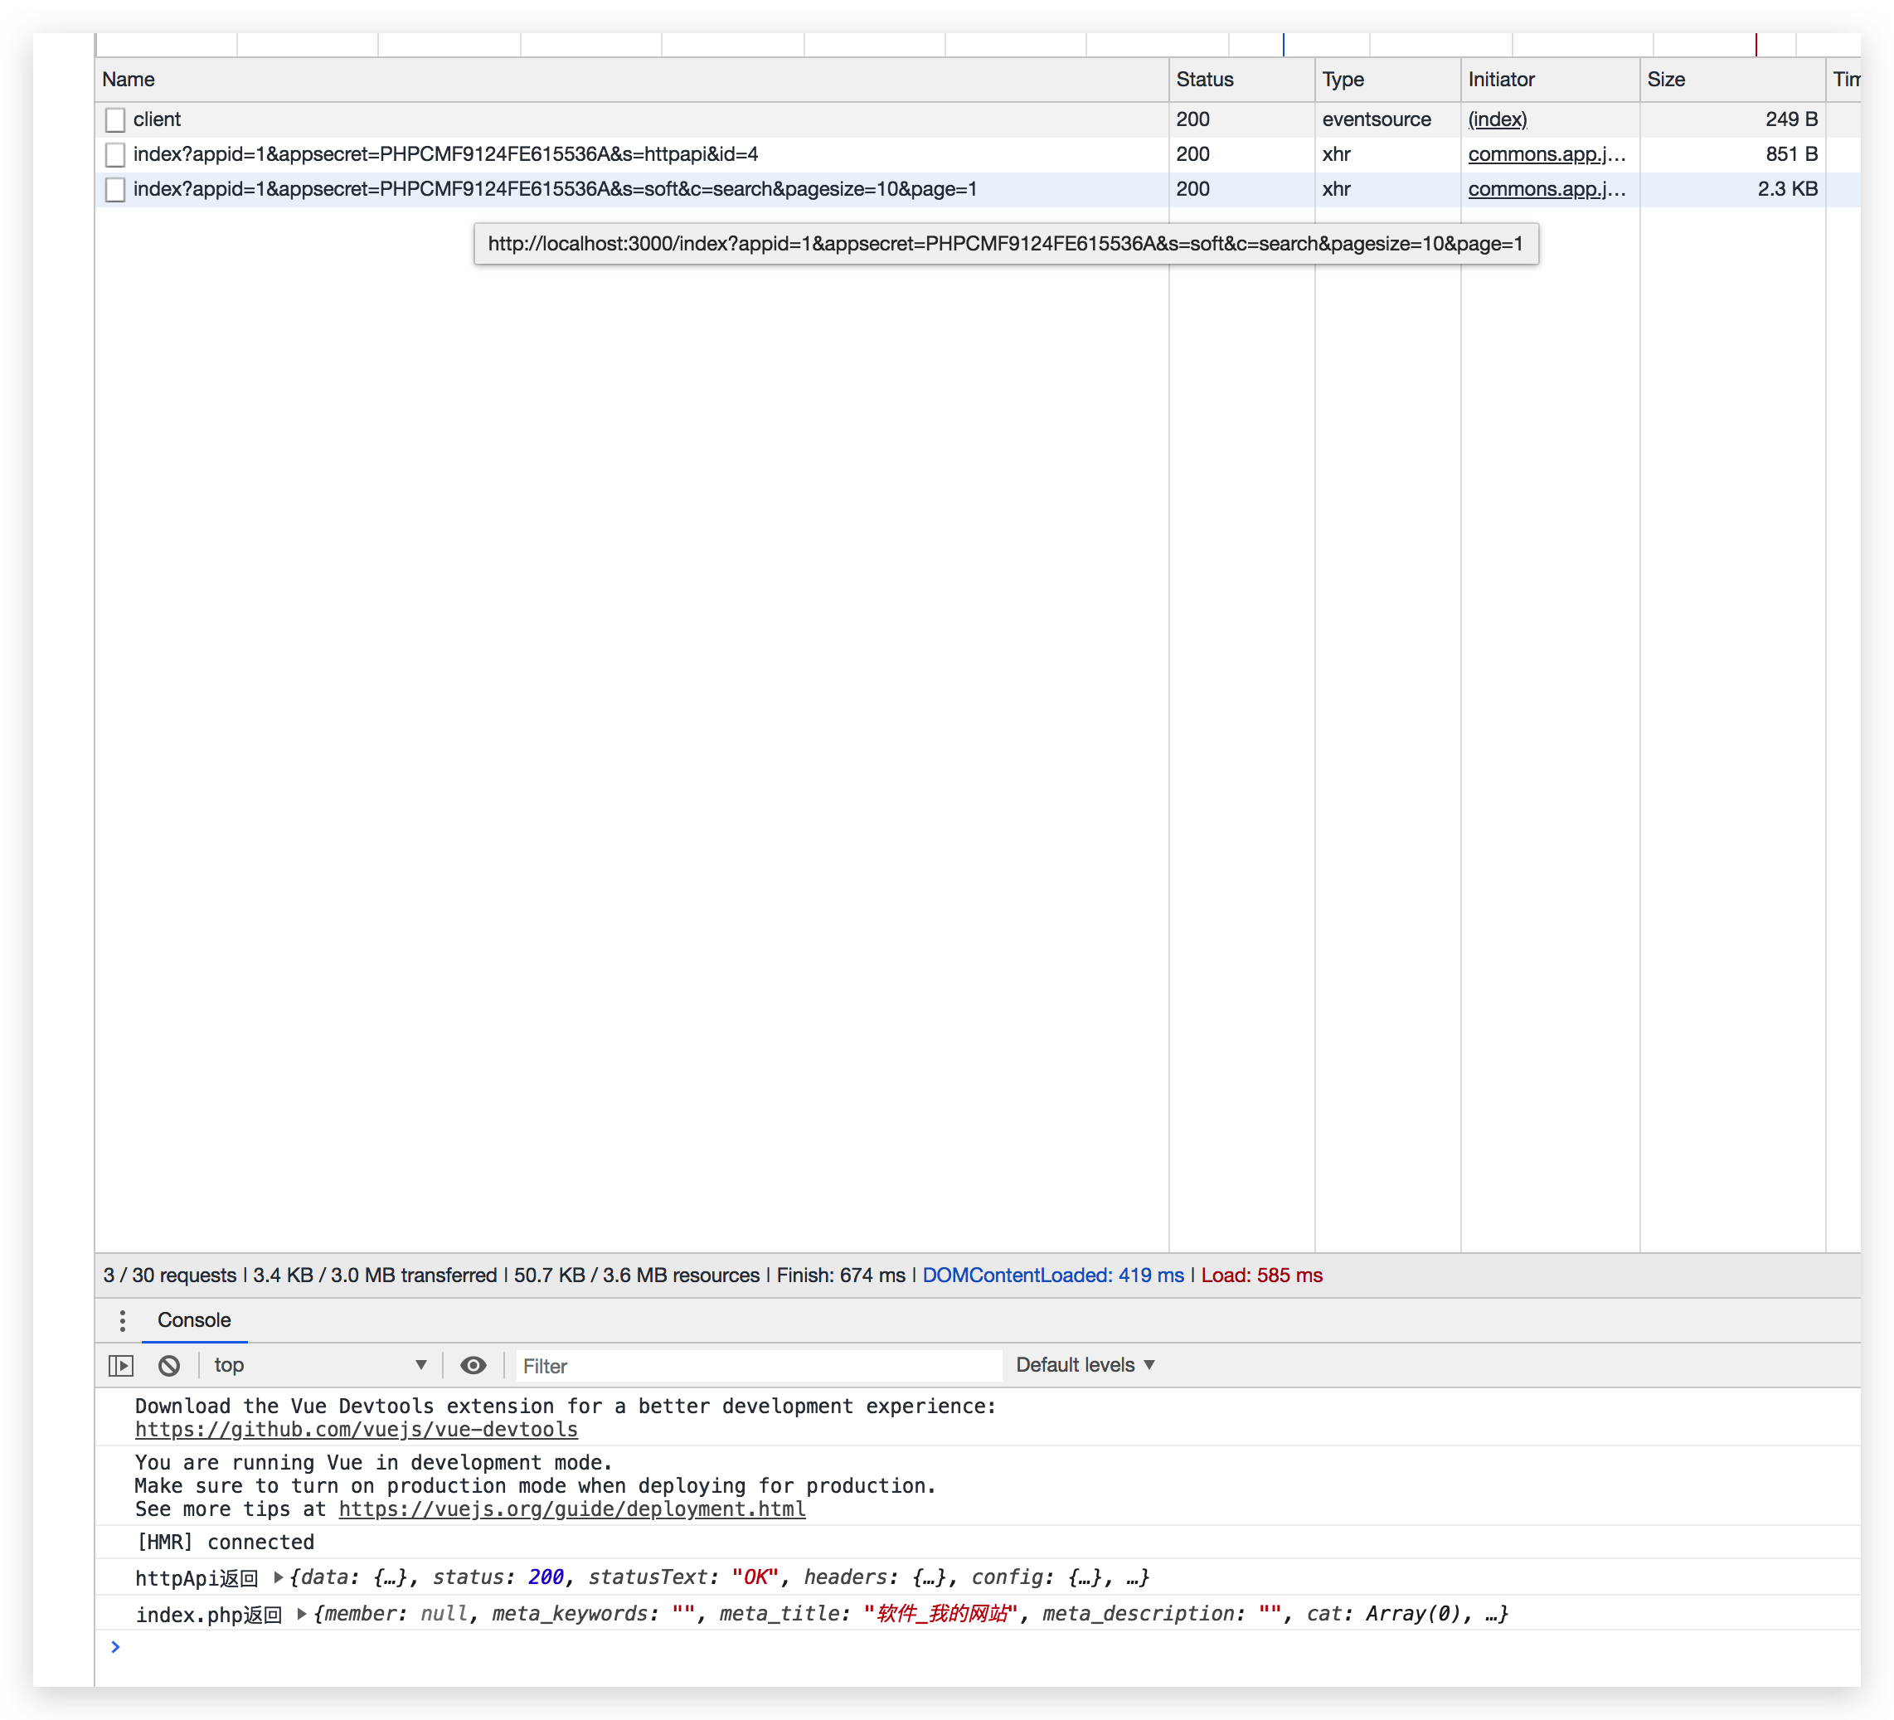Click the red Load marker in timeline
This screenshot has width=1894, height=1720.
coord(1755,44)
